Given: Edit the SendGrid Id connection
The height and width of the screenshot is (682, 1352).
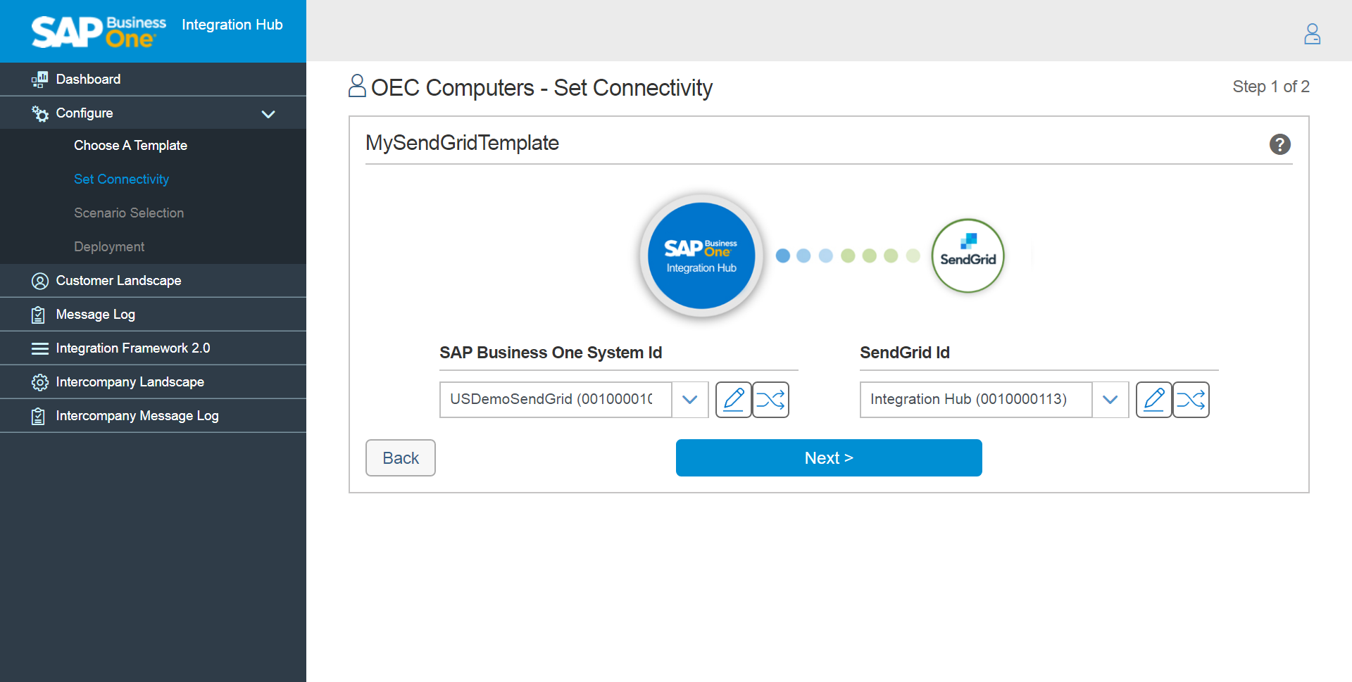Looking at the screenshot, I should (x=1153, y=400).
